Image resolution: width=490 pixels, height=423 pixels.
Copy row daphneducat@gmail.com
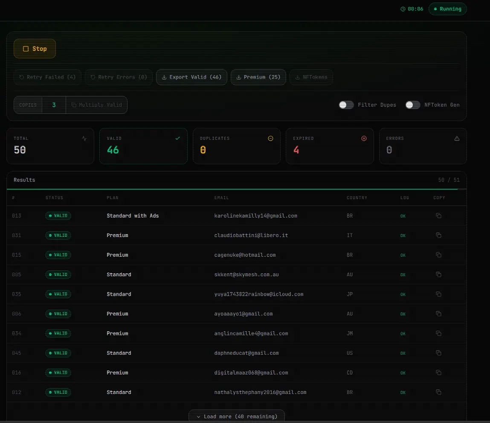(438, 353)
